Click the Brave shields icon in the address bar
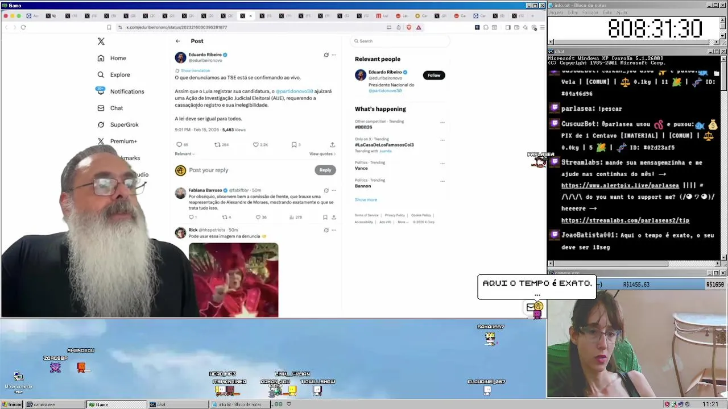728x409 pixels. (408, 27)
